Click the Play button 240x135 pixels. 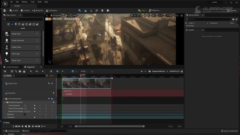[142, 10]
